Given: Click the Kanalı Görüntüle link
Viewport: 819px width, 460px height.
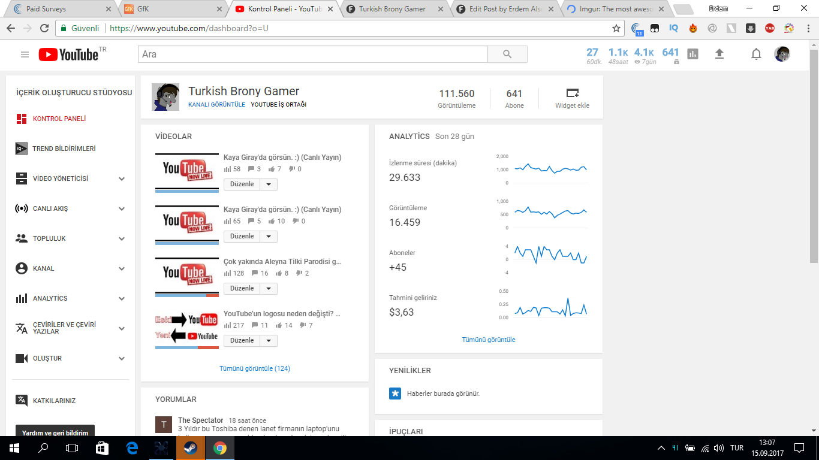Looking at the screenshot, I should [x=216, y=105].
